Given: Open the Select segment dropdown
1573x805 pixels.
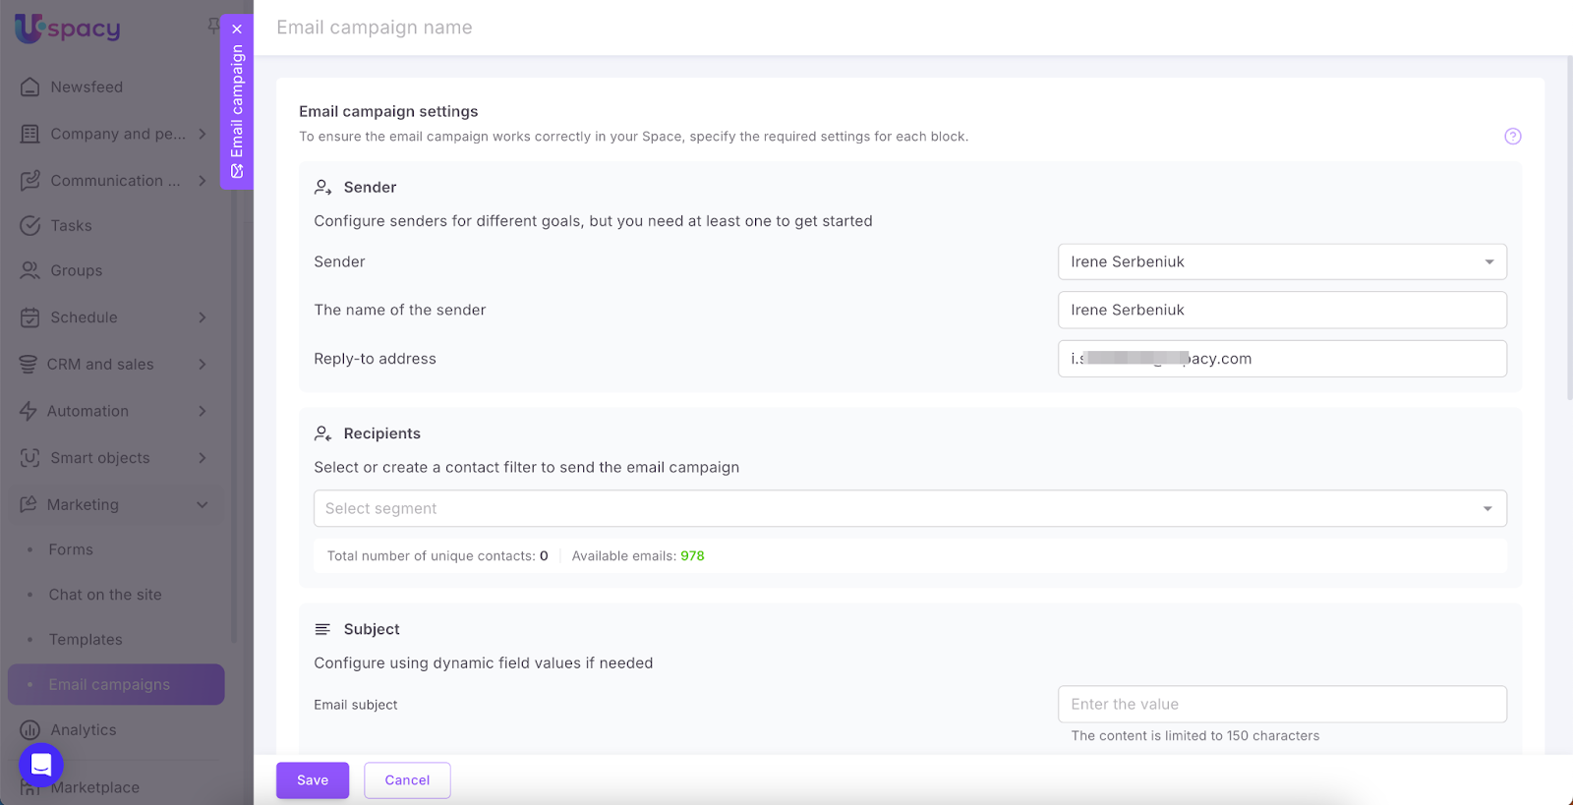Looking at the screenshot, I should tap(909, 509).
